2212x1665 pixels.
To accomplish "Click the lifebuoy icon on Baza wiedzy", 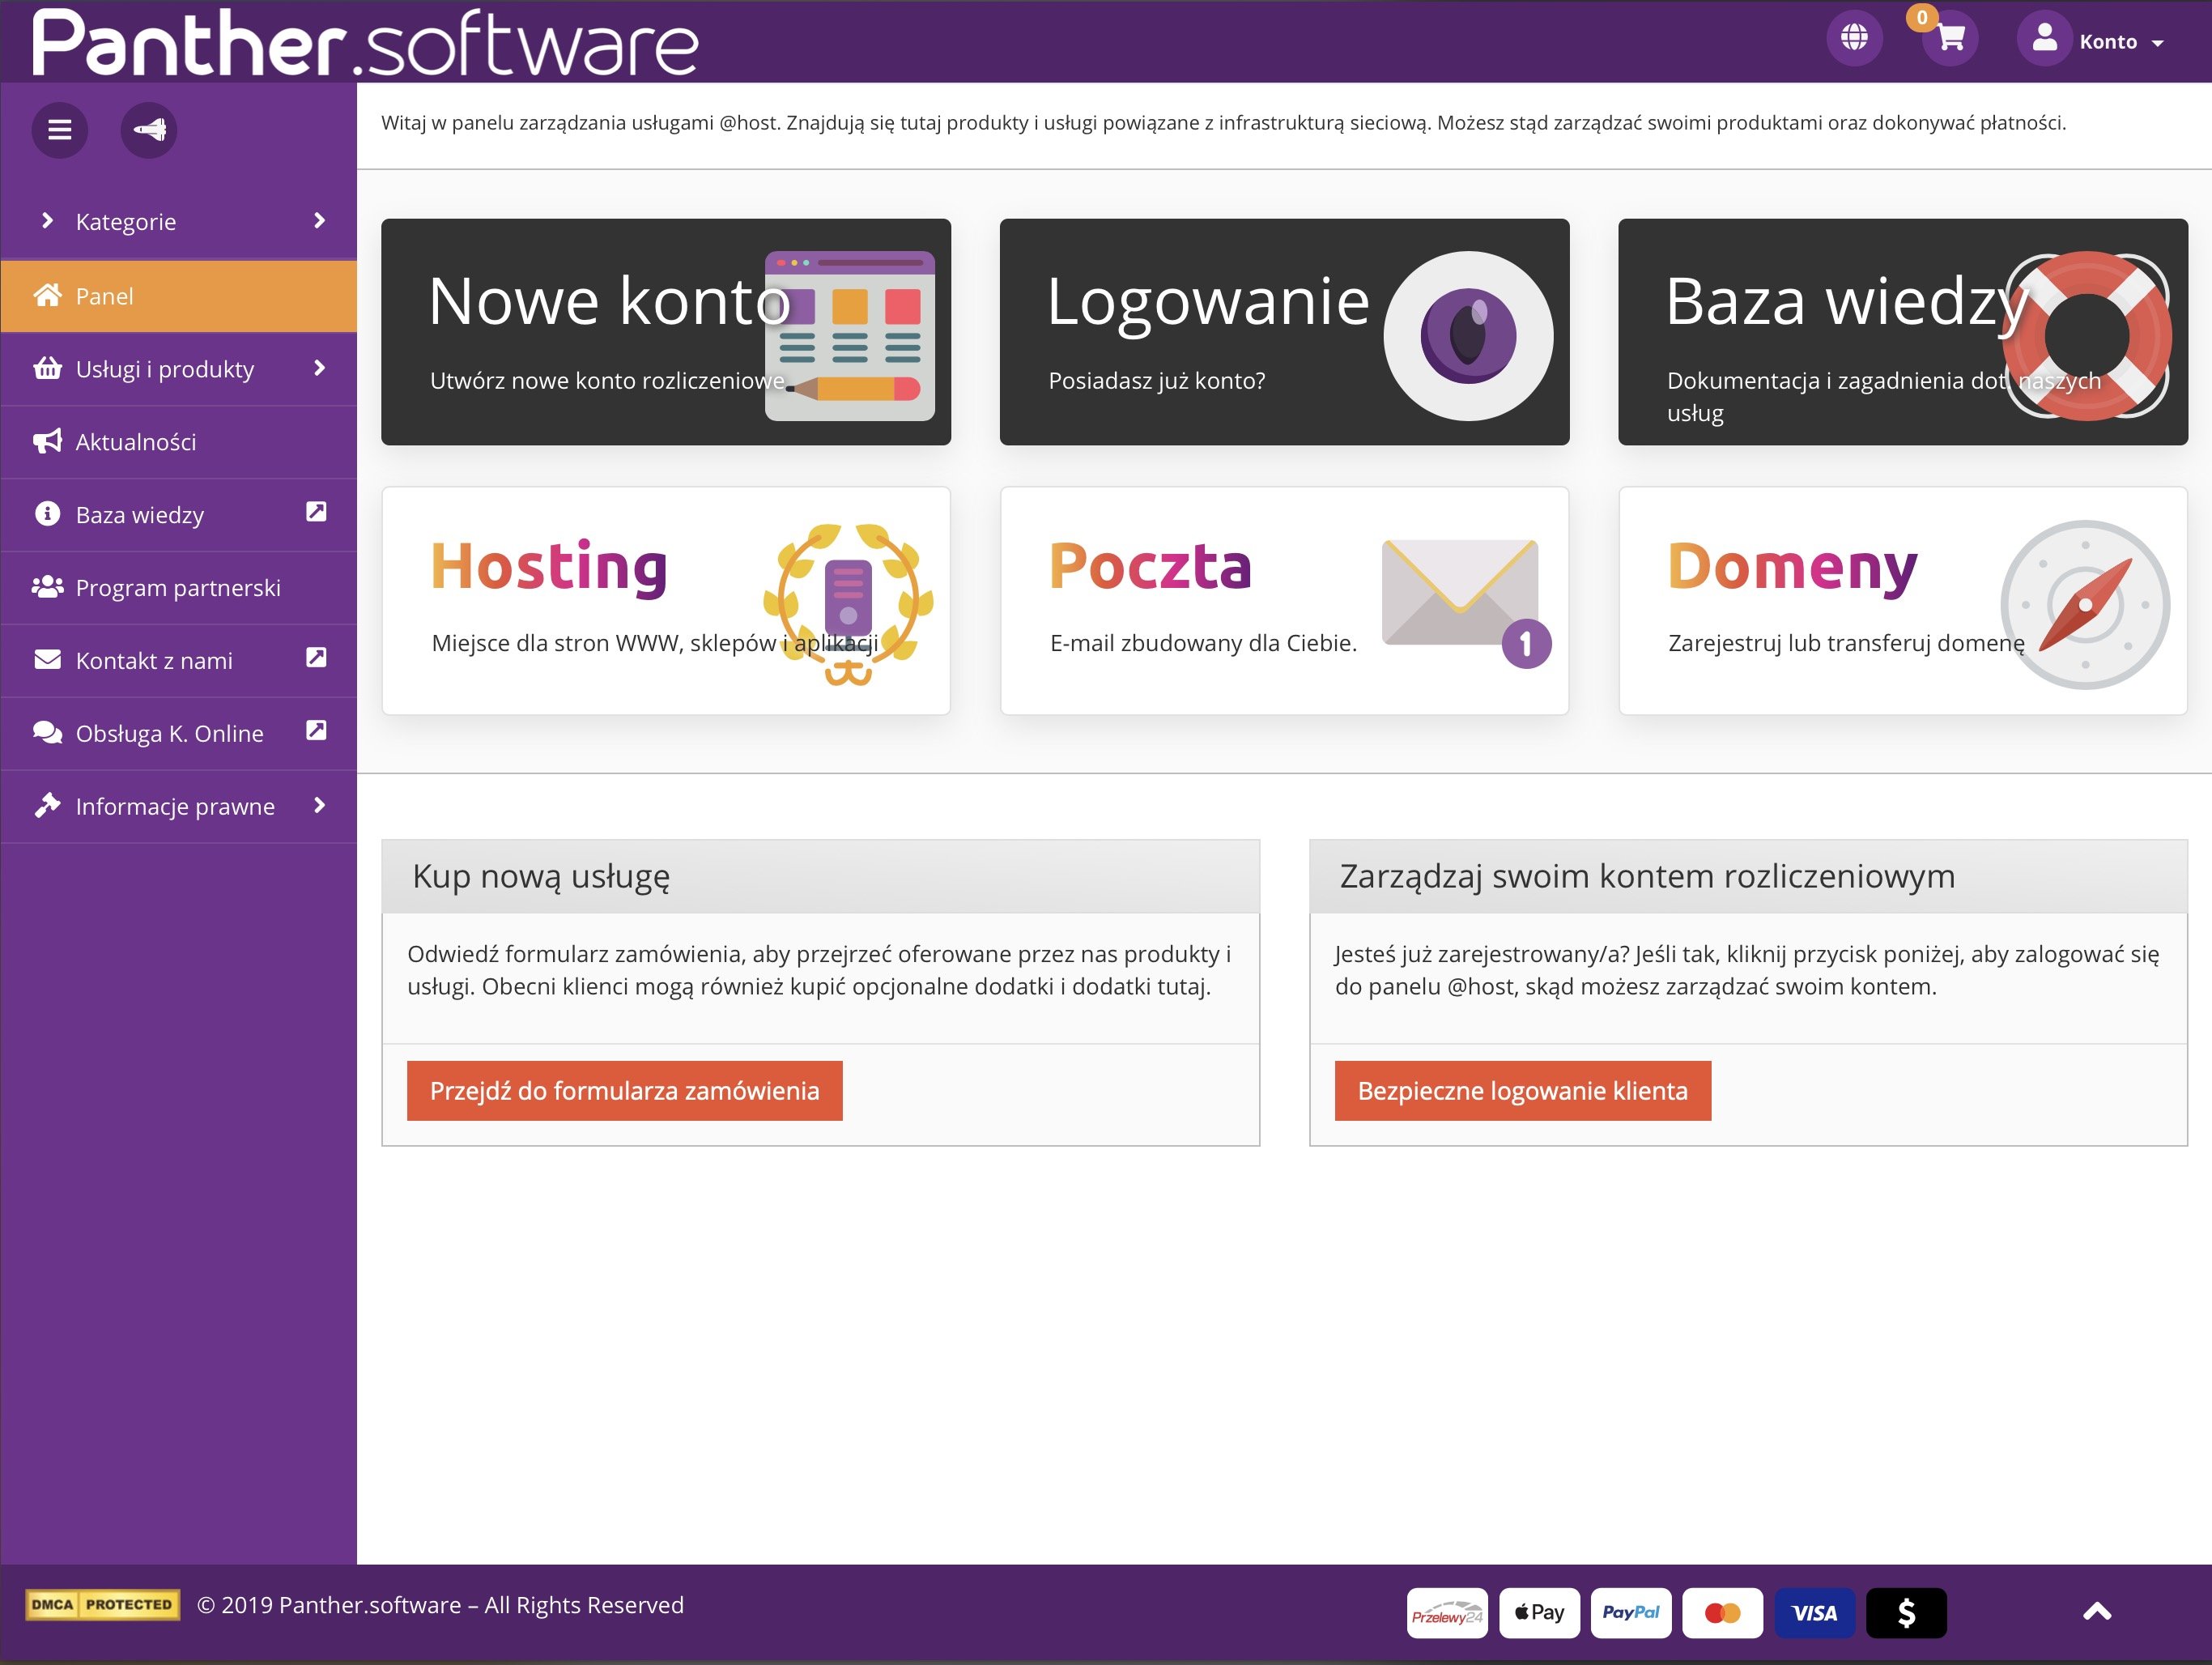I will pyautogui.click(x=2086, y=336).
